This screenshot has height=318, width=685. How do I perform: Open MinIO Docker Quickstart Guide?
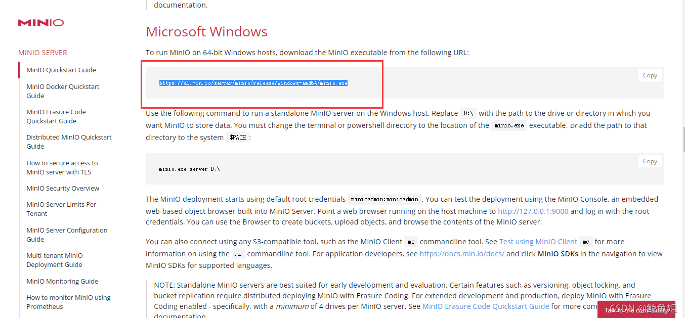[x=63, y=91]
